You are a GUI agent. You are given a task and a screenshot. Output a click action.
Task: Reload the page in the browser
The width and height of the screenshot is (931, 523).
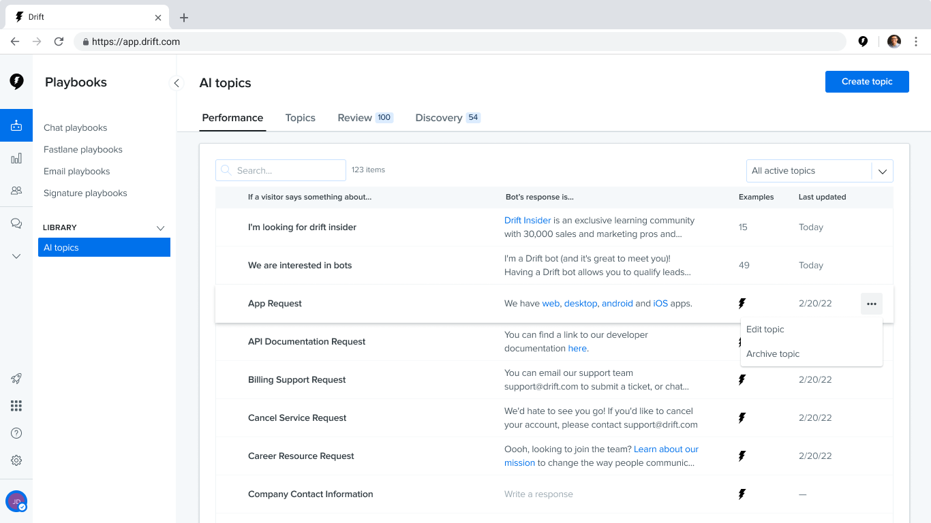pos(59,42)
